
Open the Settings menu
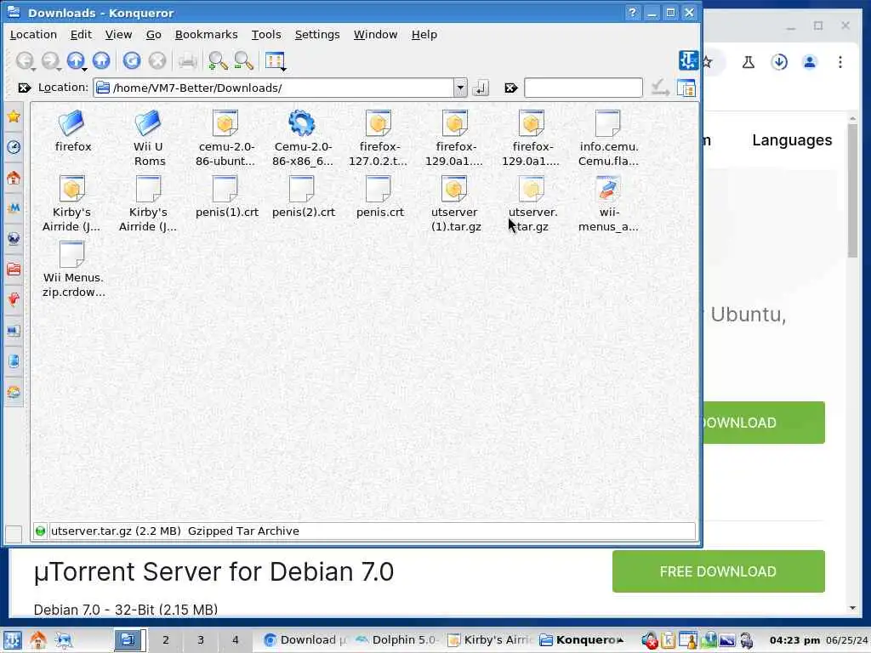[317, 34]
